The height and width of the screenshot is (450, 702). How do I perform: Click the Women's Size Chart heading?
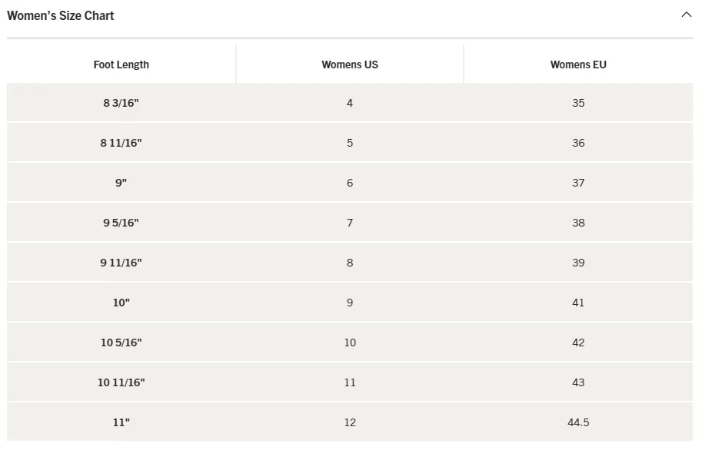click(61, 15)
